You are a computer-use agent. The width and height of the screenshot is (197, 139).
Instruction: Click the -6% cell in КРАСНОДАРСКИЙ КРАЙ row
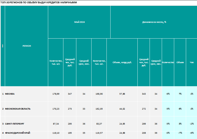192,135
